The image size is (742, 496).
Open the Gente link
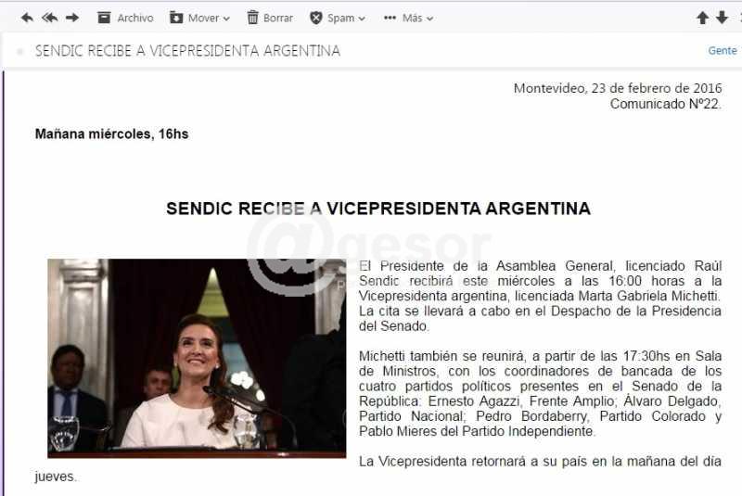click(722, 51)
